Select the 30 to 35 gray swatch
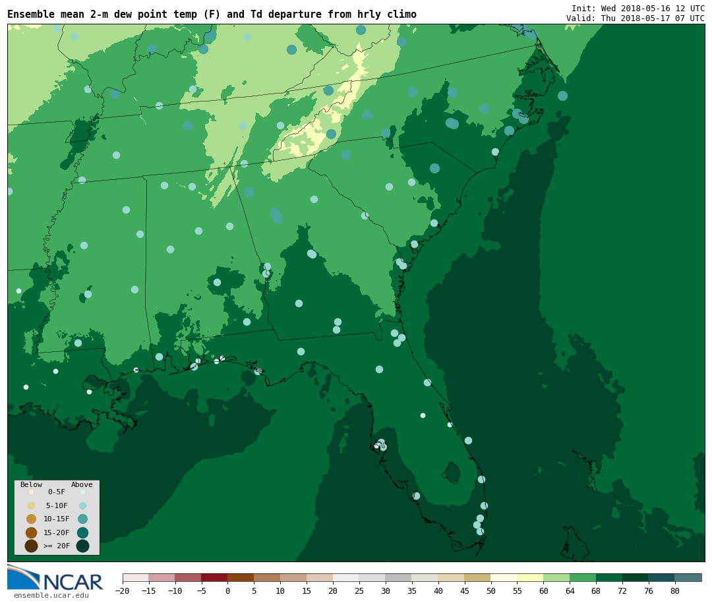 point(399,577)
